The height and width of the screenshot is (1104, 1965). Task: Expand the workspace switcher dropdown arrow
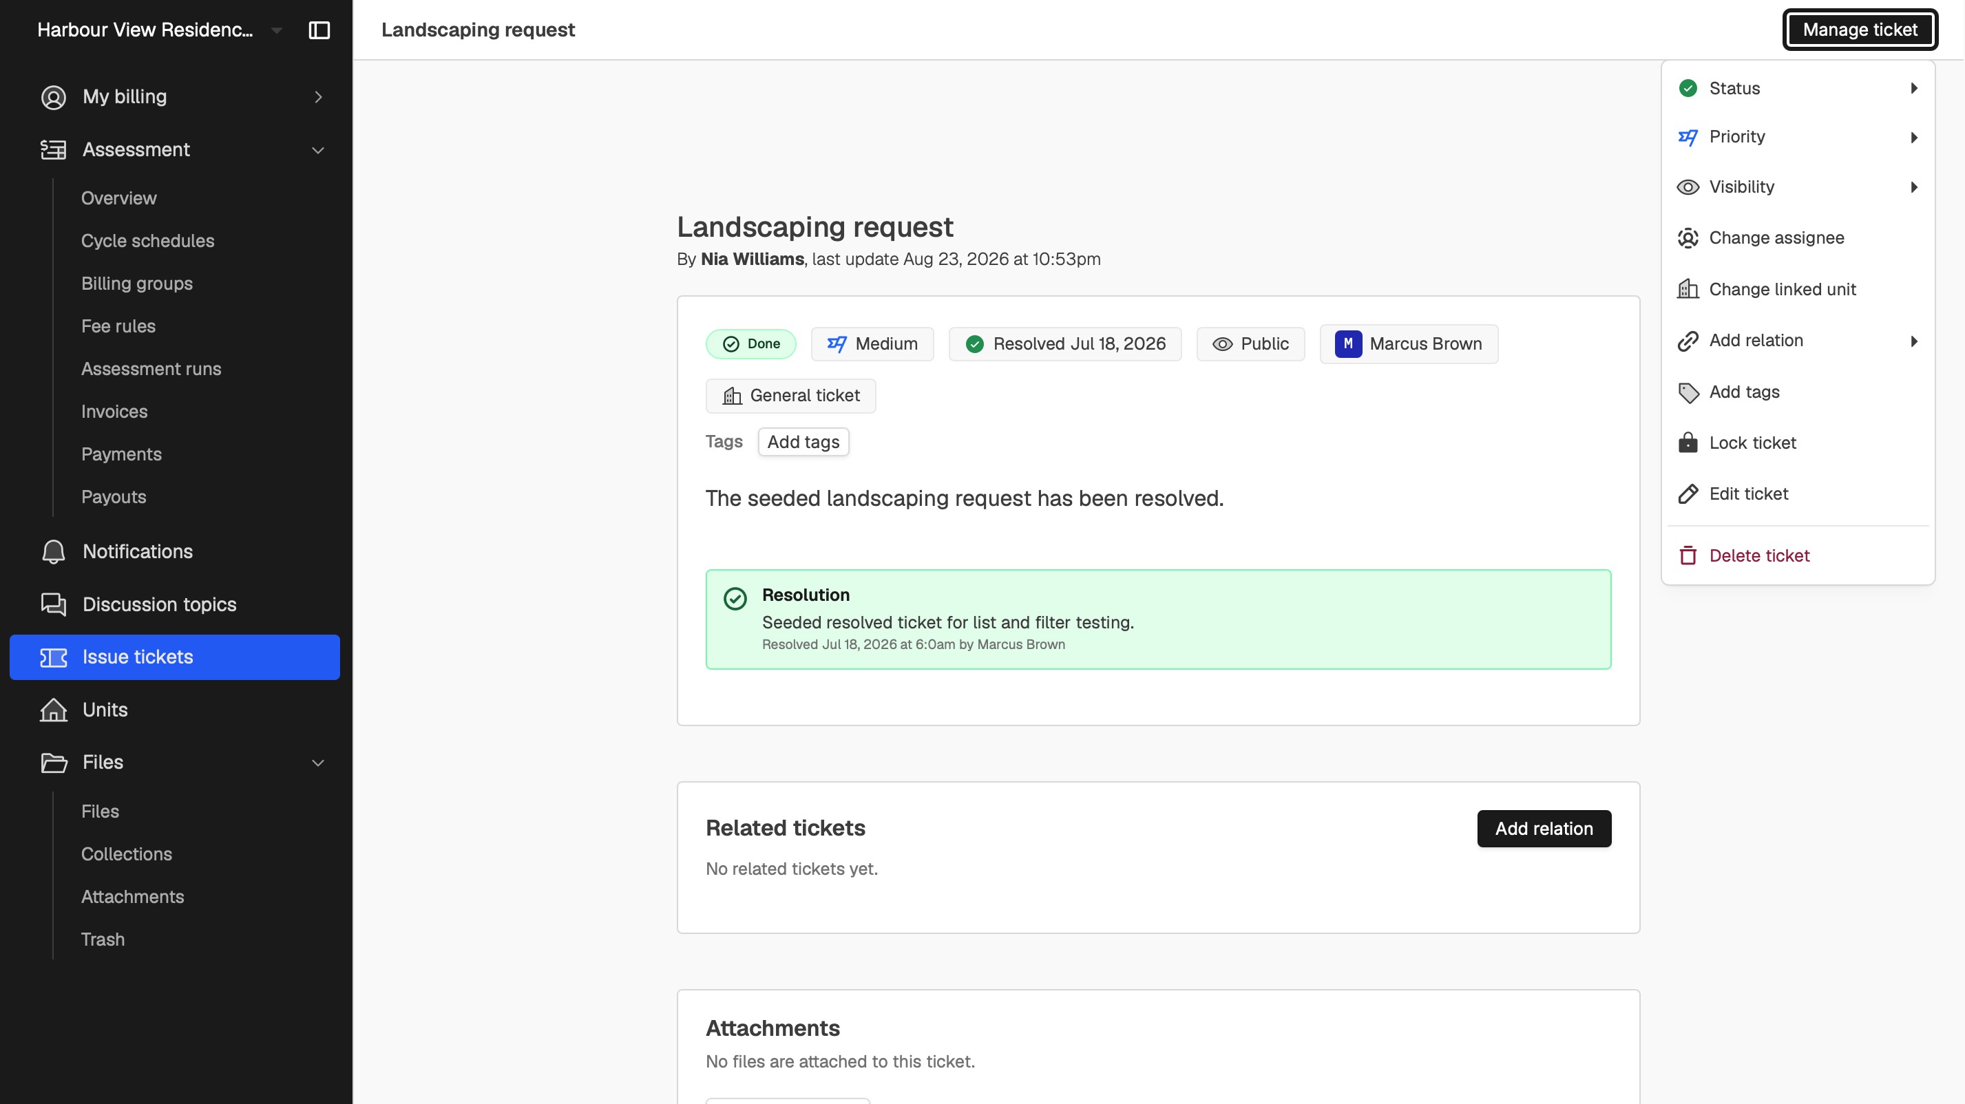[276, 30]
